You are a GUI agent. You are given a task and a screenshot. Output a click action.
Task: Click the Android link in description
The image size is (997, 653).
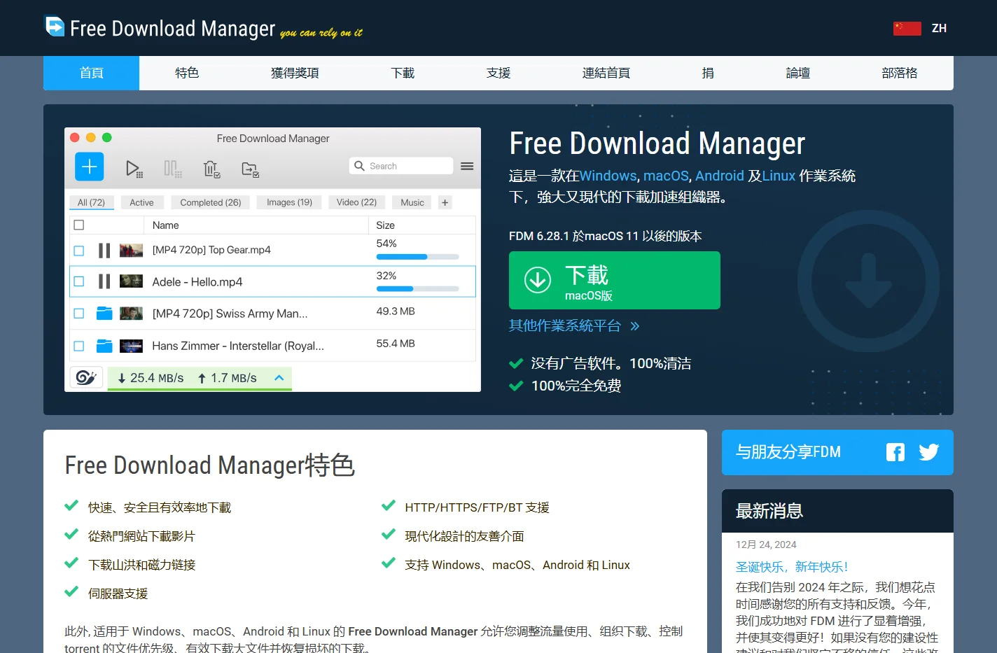pyautogui.click(x=720, y=176)
